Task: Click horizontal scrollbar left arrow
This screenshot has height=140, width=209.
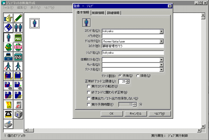Action: (x=26, y=130)
